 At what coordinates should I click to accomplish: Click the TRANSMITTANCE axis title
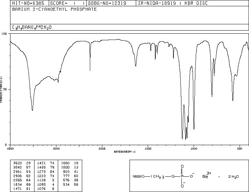pos(1,90)
